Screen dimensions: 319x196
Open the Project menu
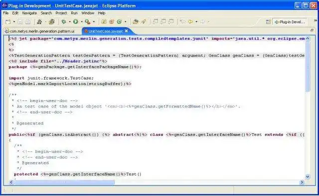[61, 13]
